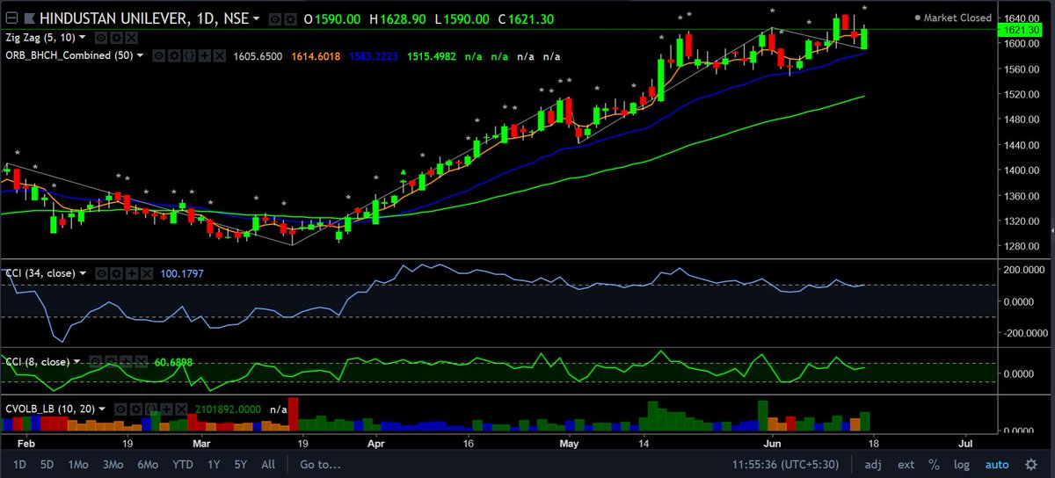Hide the CCI (34, close) indicator

coord(101,274)
